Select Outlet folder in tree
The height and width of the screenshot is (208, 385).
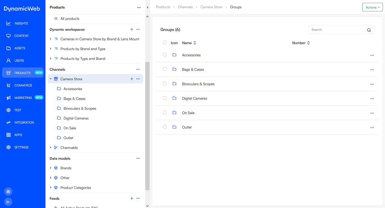pyautogui.click(x=68, y=138)
